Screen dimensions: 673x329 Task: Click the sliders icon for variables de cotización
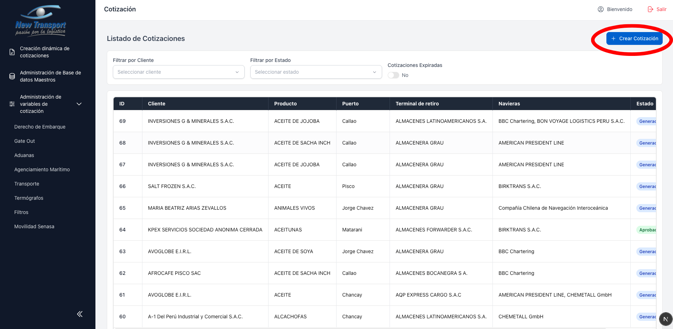[x=12, y=104]
